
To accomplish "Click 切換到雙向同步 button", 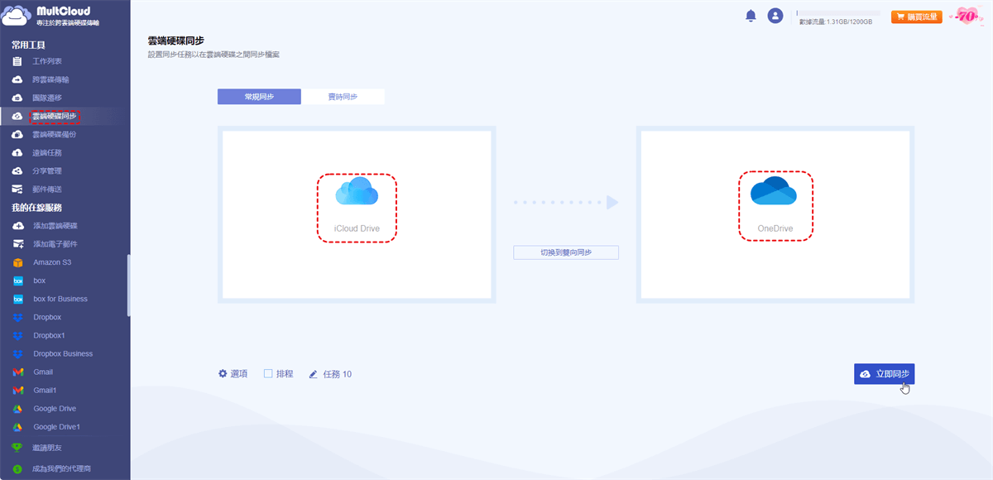I will (x=566, y=252).
